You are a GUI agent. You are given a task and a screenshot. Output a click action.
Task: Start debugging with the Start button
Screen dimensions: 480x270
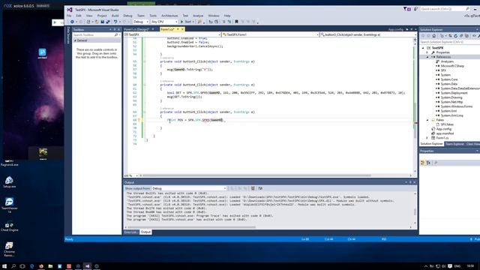(x=187, y=22)
